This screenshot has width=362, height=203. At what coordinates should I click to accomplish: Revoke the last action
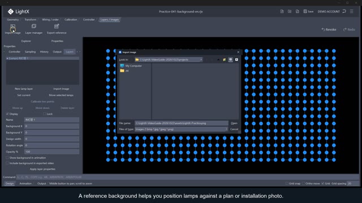click(x=329, y=29)
